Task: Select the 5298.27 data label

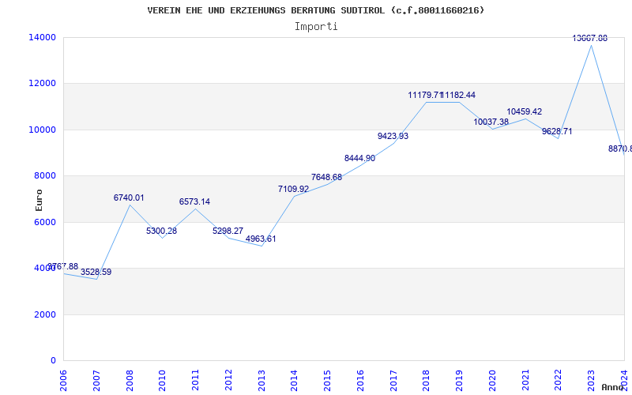Action: pos(228,231)
